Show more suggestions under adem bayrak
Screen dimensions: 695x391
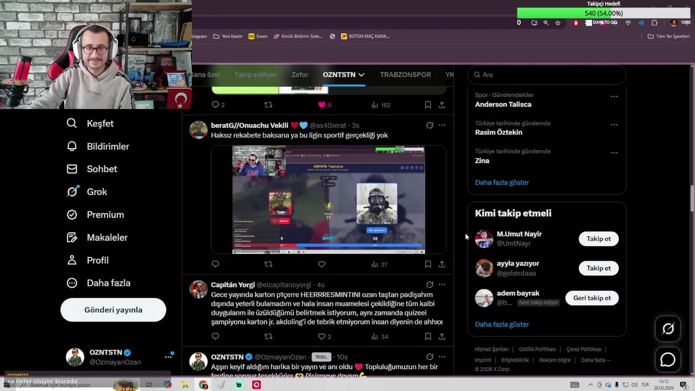point(502,324)
